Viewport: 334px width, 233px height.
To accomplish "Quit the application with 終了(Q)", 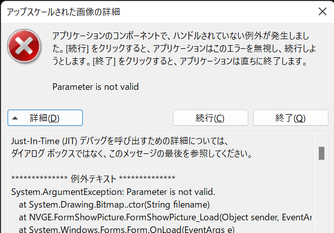I will [x=290, y=118].
